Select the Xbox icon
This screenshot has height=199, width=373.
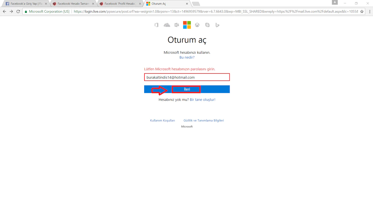[x=197, y=25]
